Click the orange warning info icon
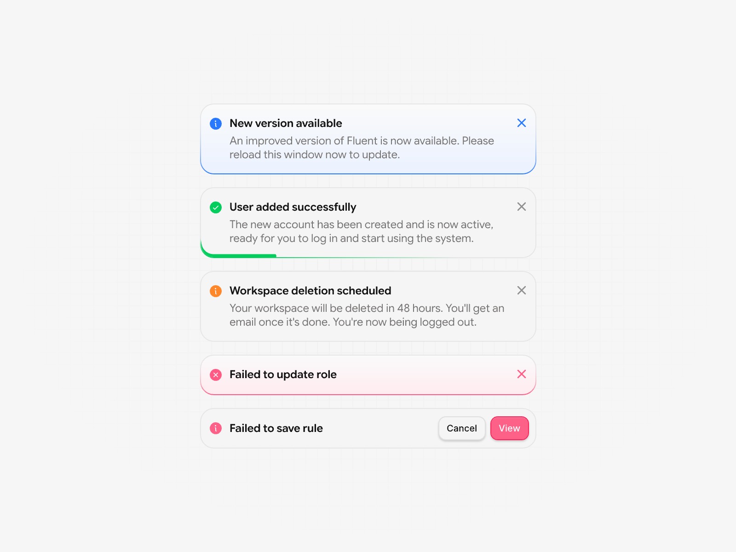The width and height of the screenshot is (736, 552). 216,291
